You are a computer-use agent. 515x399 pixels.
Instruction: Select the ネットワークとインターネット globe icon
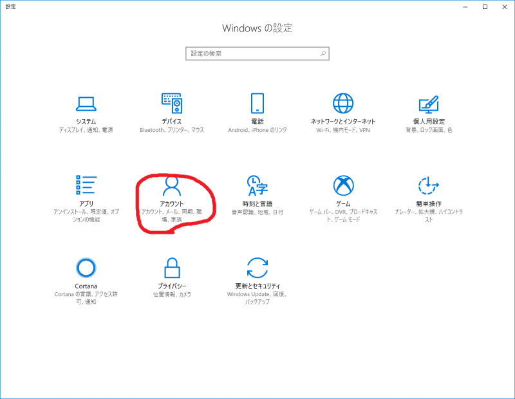coord(343,103)
